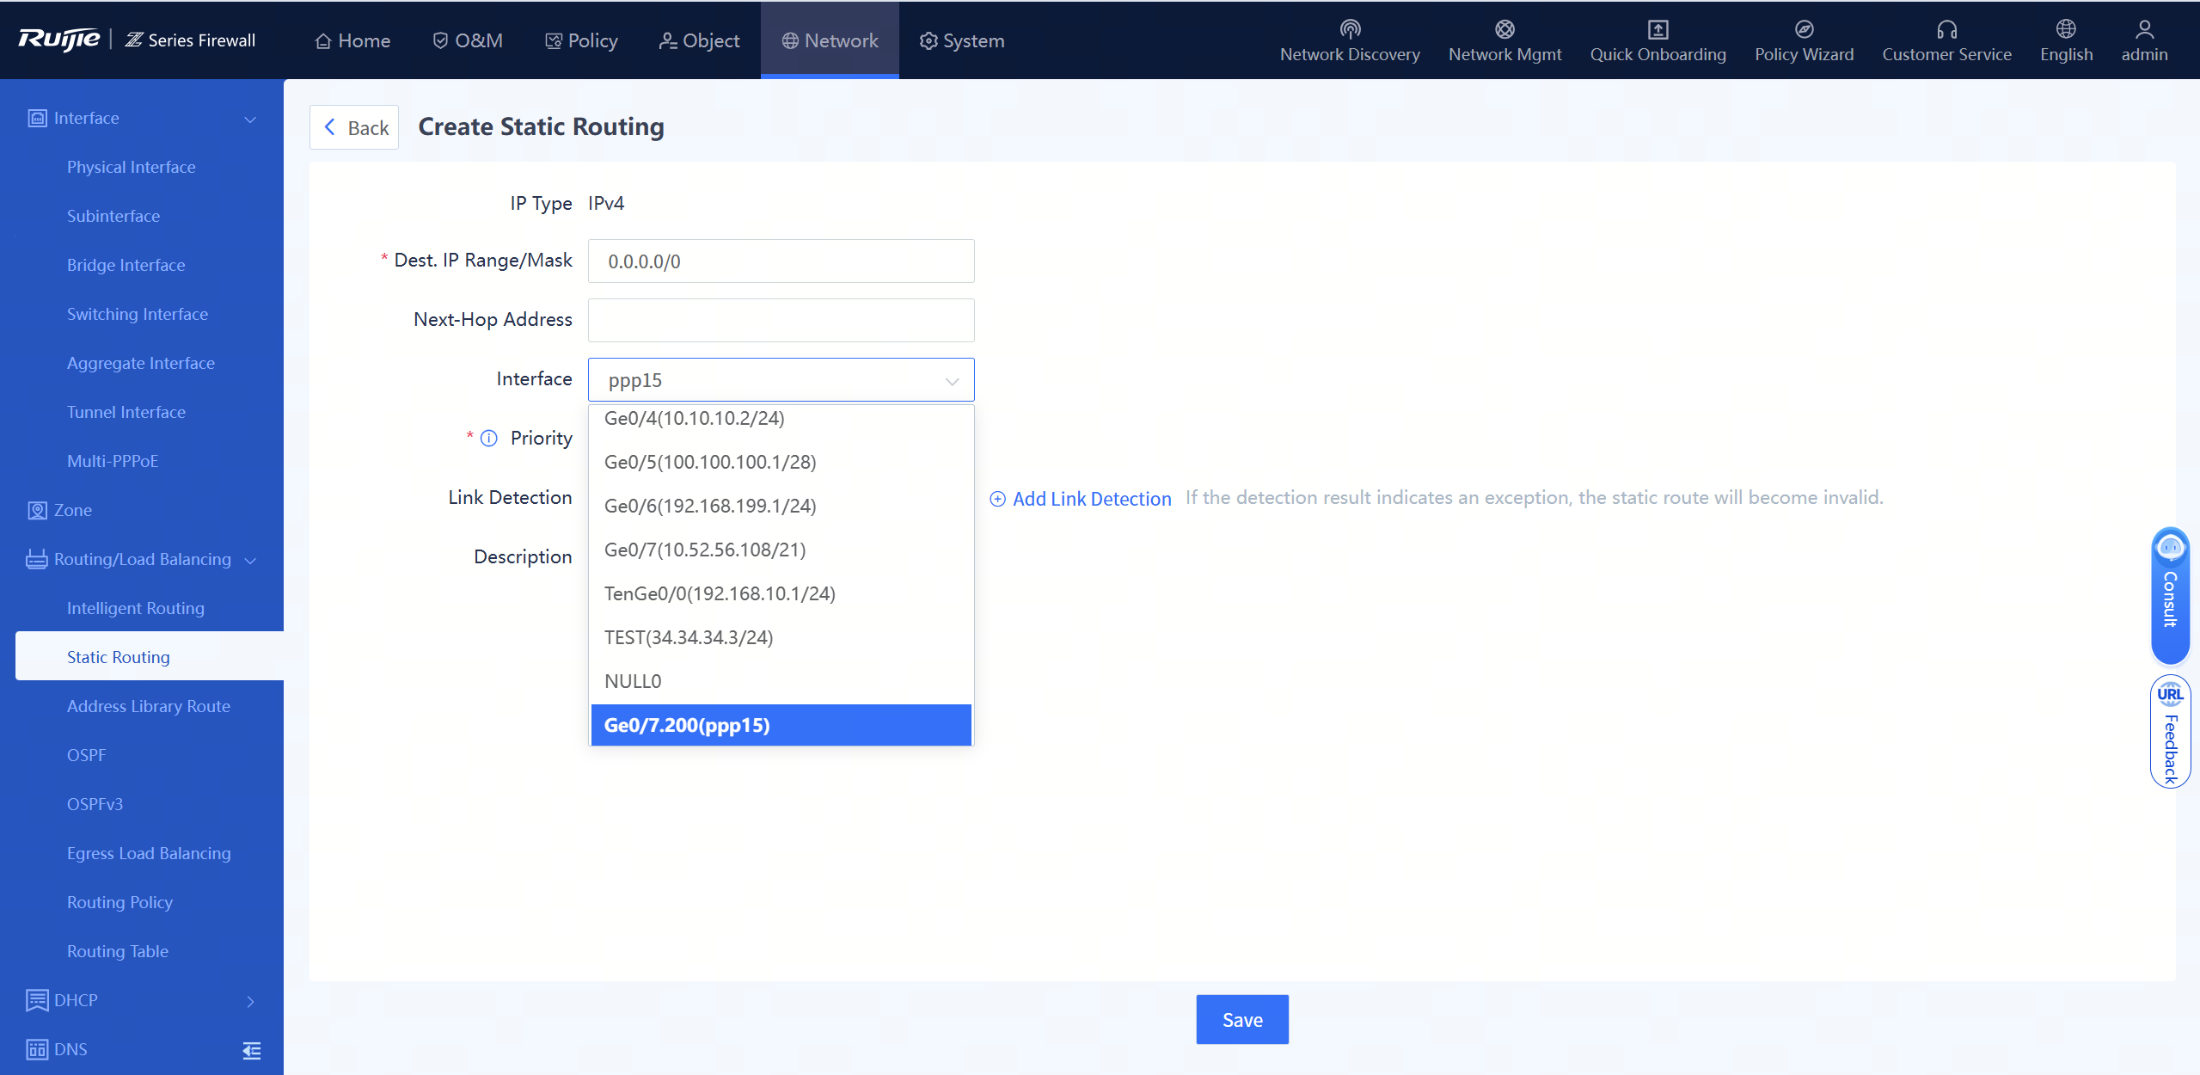Choose Ge0/6(192.168.199.1/24) option
The height and width of the screenshot is (1075, 2200).
click(x=710, y=506)
